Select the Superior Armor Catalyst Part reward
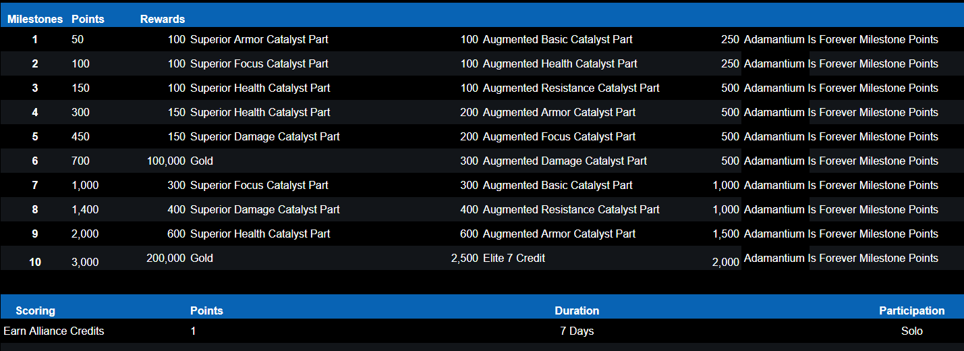The height and width of the screenshot is (351, 964). [x=259, y=40]
